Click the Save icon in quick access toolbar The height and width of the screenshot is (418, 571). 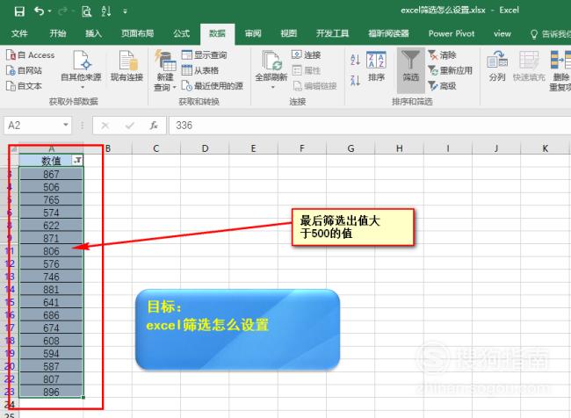pos(19,11)
